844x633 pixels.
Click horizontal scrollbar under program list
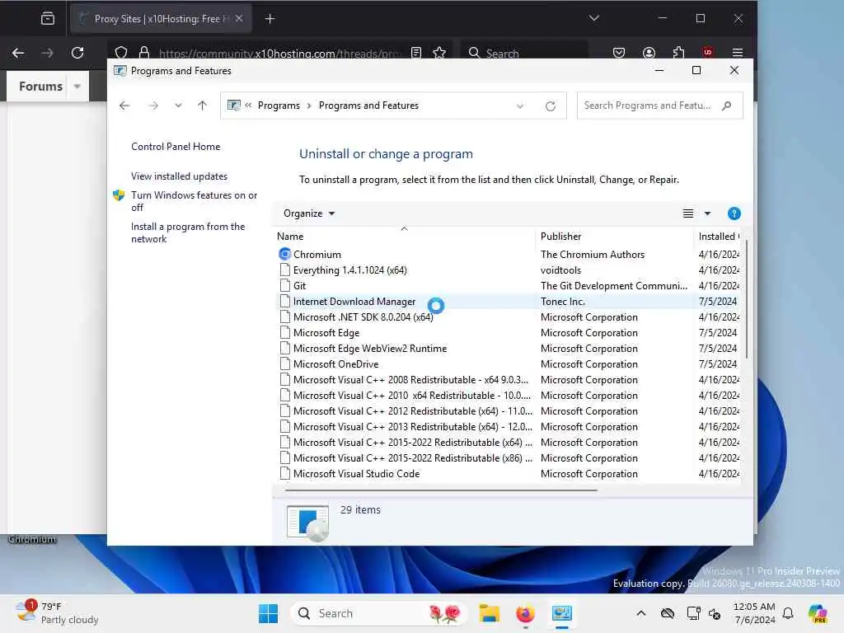(x=441, y=490)
